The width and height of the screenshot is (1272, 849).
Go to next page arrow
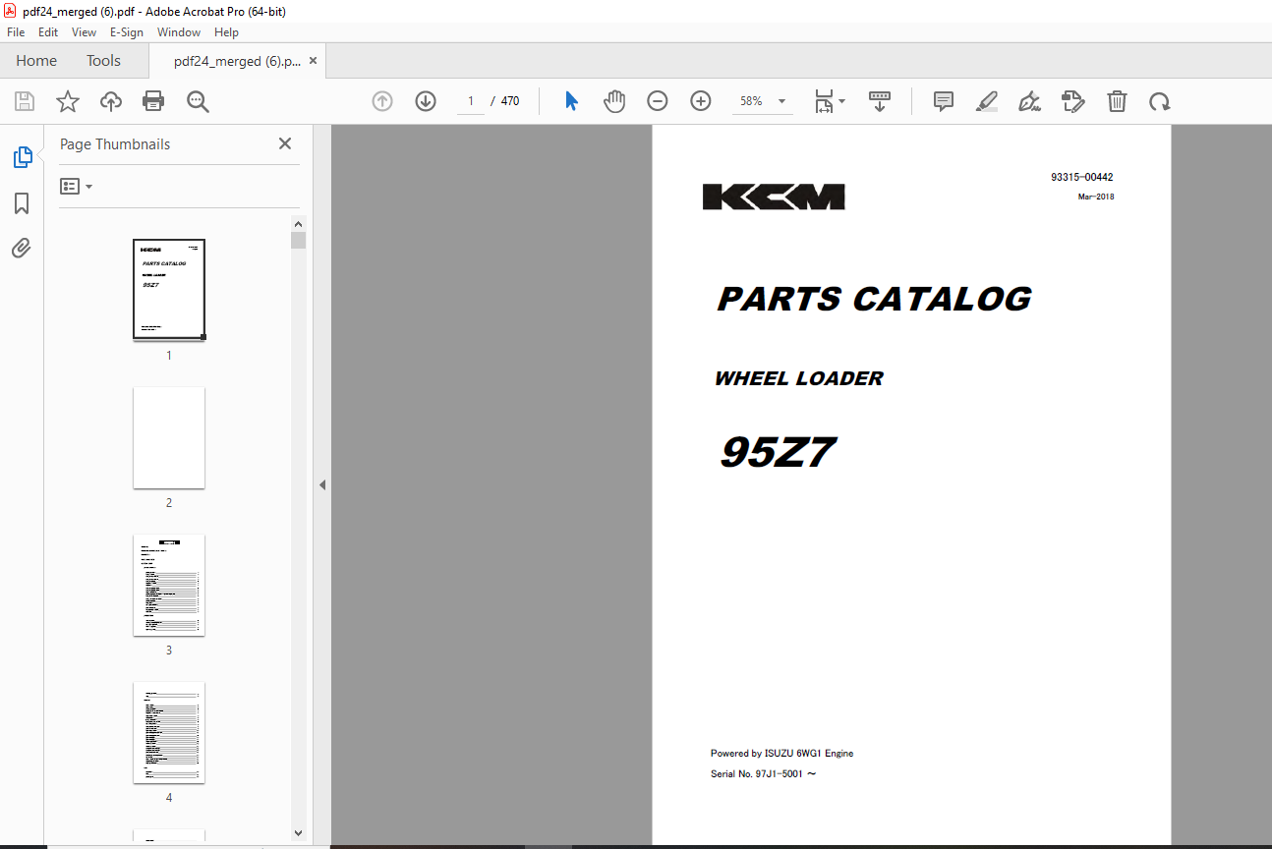pos(426,101)
